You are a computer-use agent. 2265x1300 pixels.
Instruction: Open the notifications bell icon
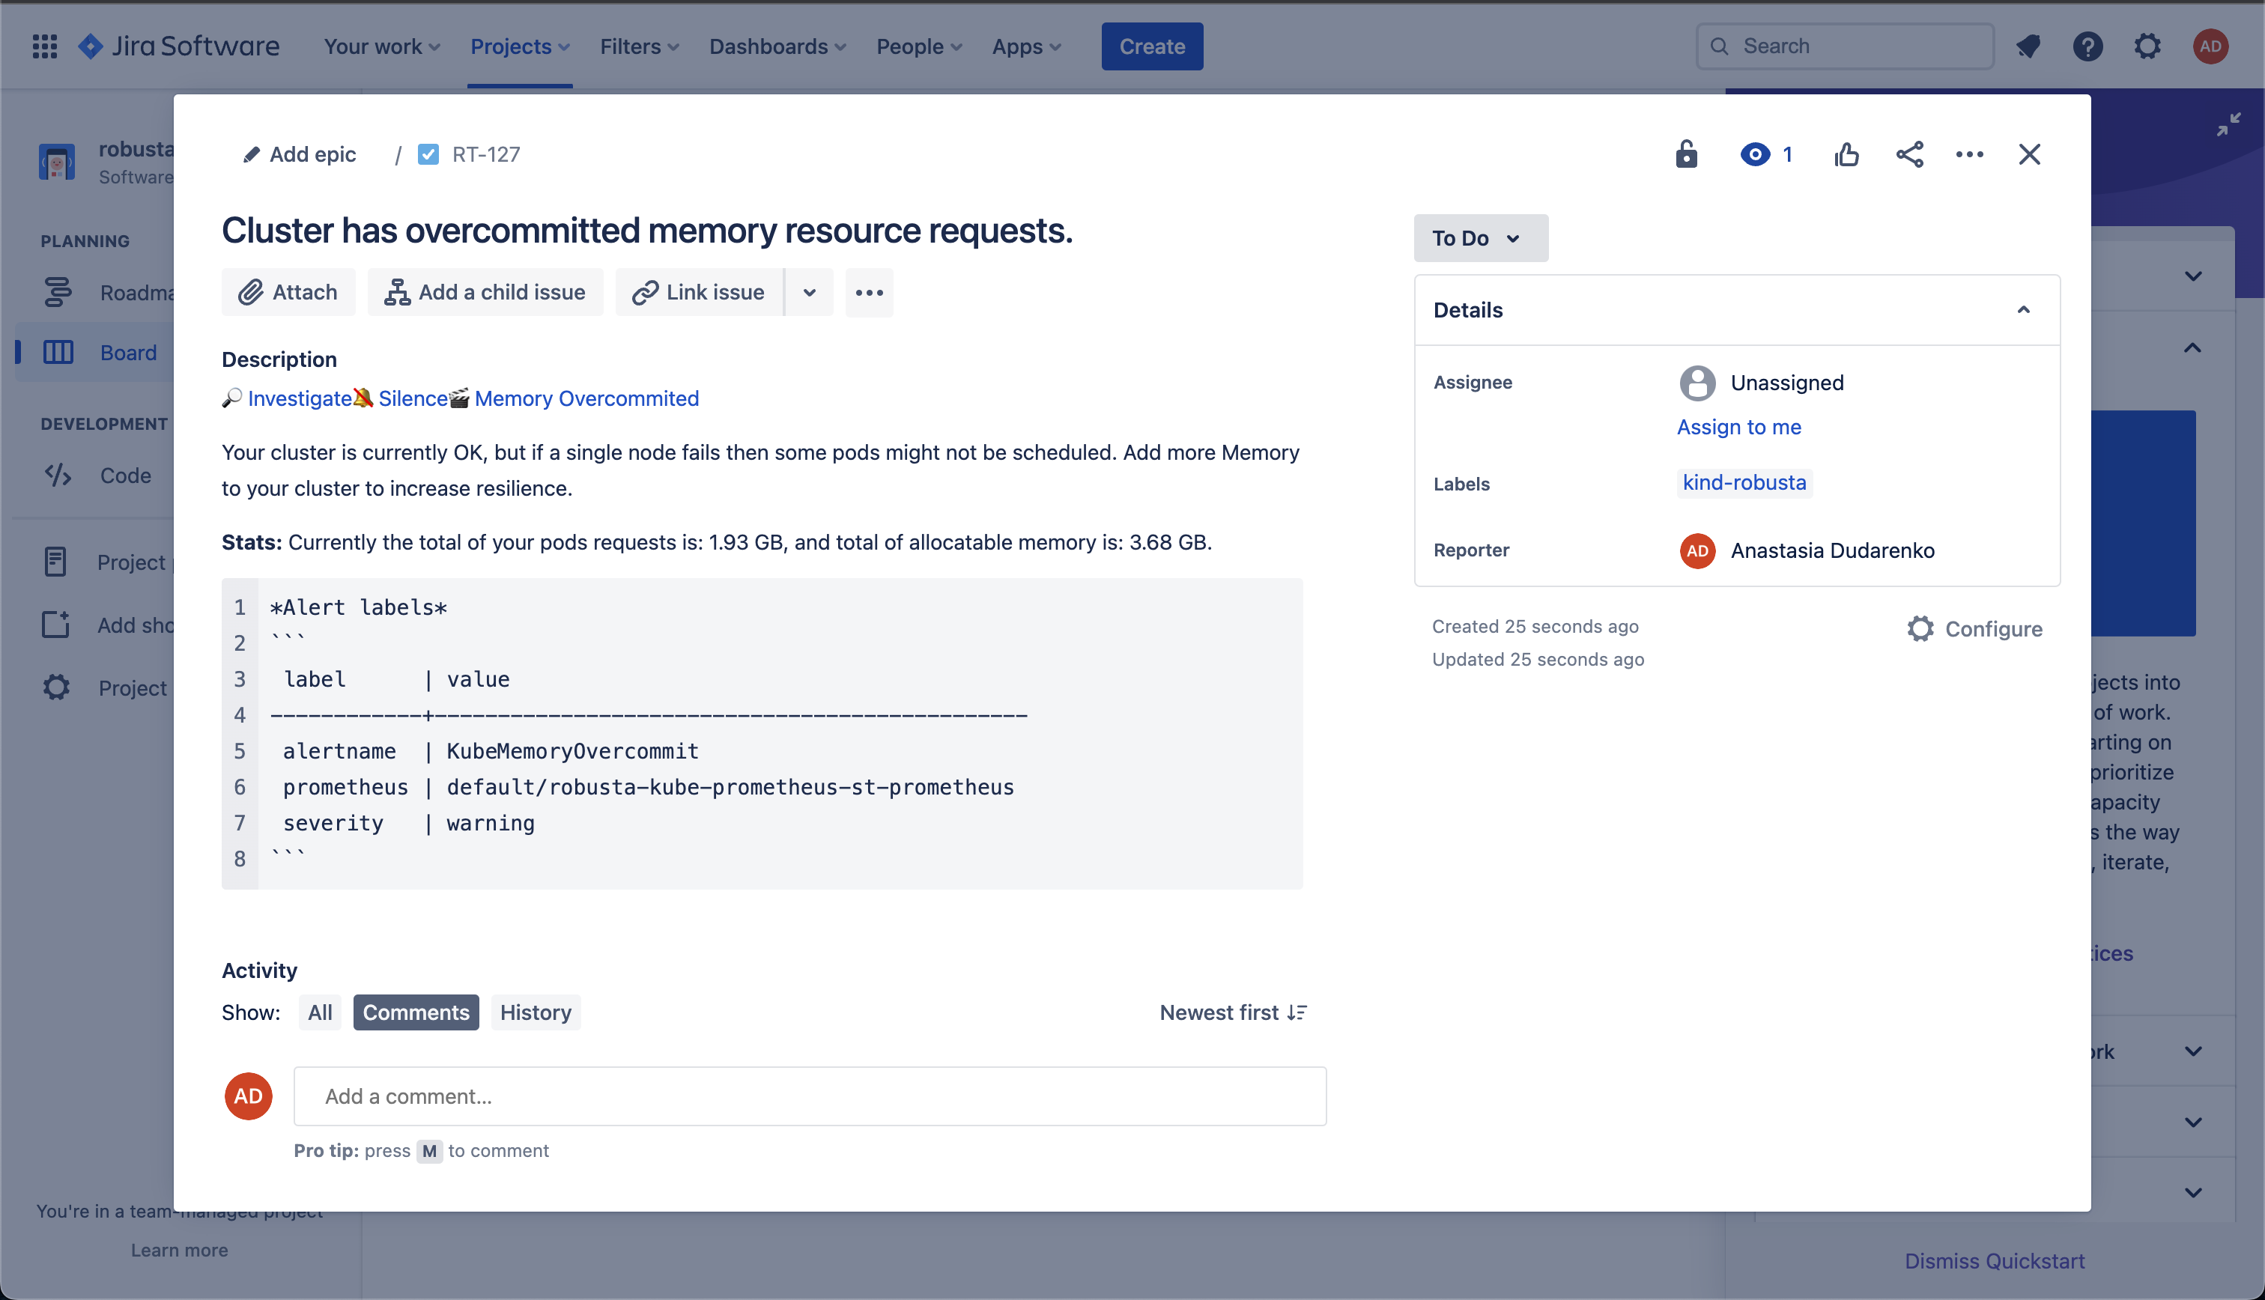click(2028, 46)
